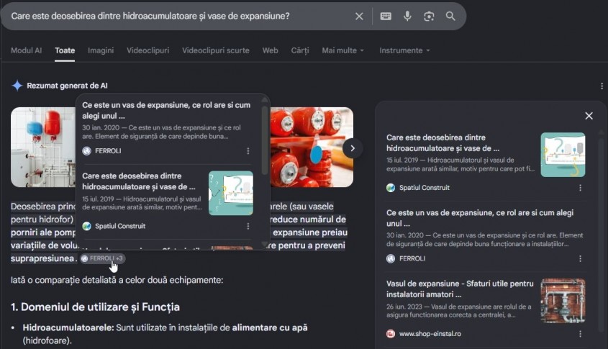Open the left expansion tanks carousel image
Image resolution: width=608 pixels, height=349 pixels.
coord(43,148)
